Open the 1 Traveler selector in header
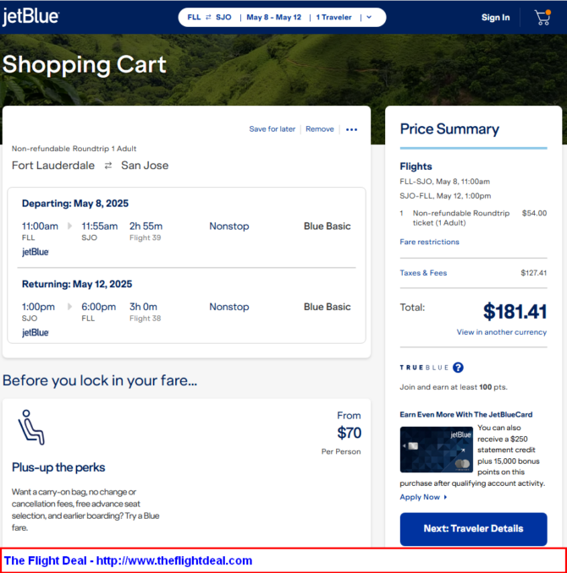The image size is (567, 573). pyautogui.click(x=333, y=17)
